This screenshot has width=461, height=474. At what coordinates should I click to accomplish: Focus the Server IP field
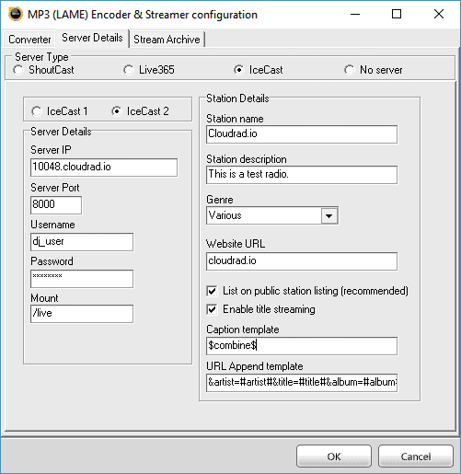104,168
